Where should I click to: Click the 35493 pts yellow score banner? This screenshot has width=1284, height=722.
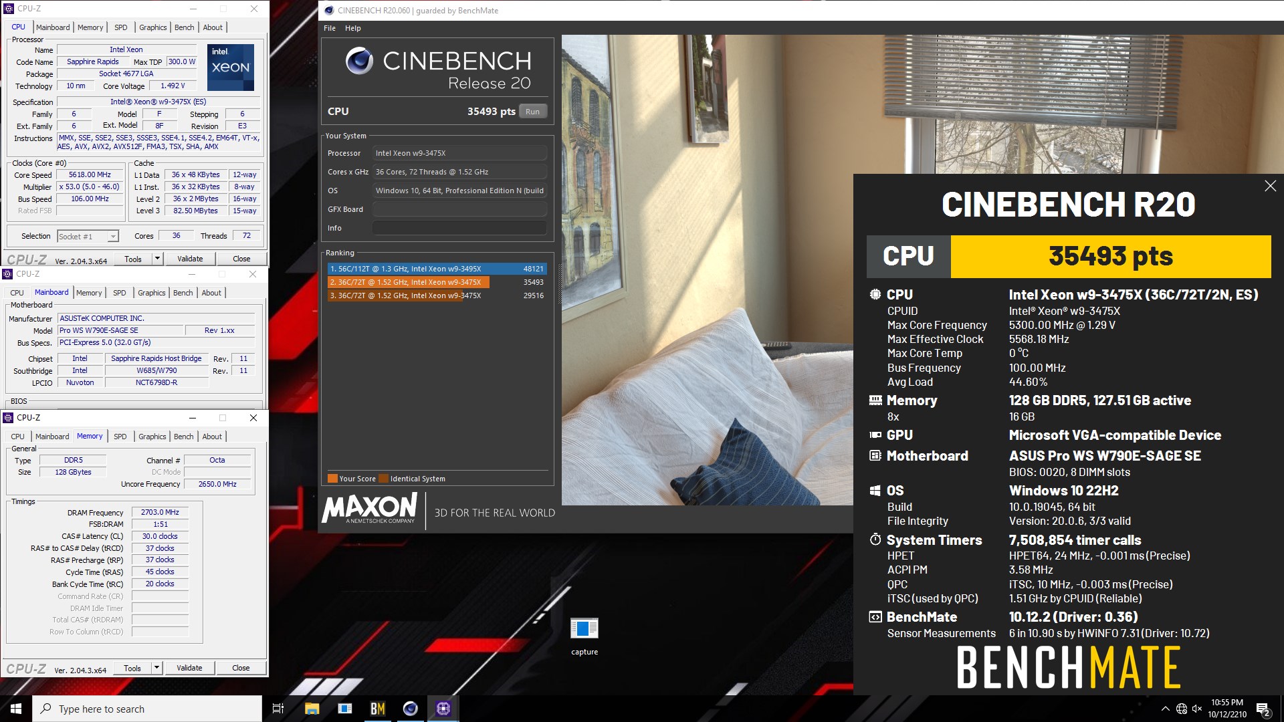[x=1110, y=256]
